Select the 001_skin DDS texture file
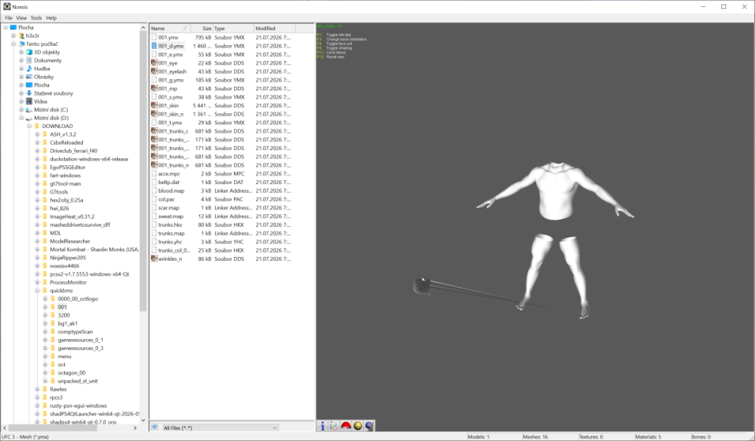Image resolution: width=755 pixels, height=441 pixels. 168,106
